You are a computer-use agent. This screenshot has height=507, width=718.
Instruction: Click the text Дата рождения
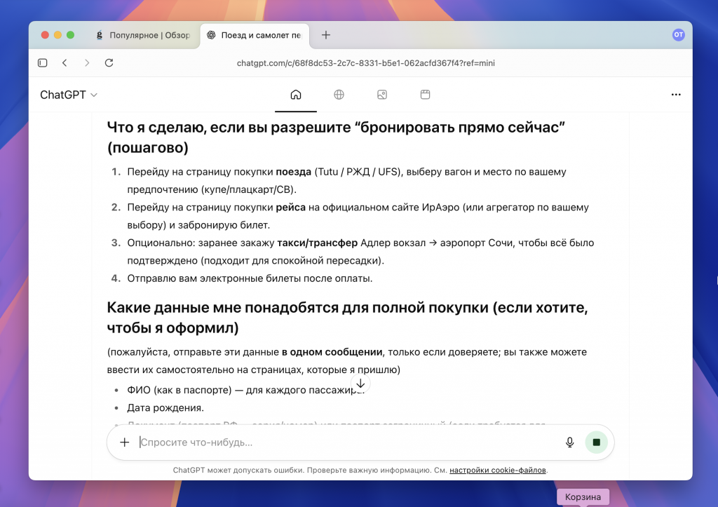165,407
